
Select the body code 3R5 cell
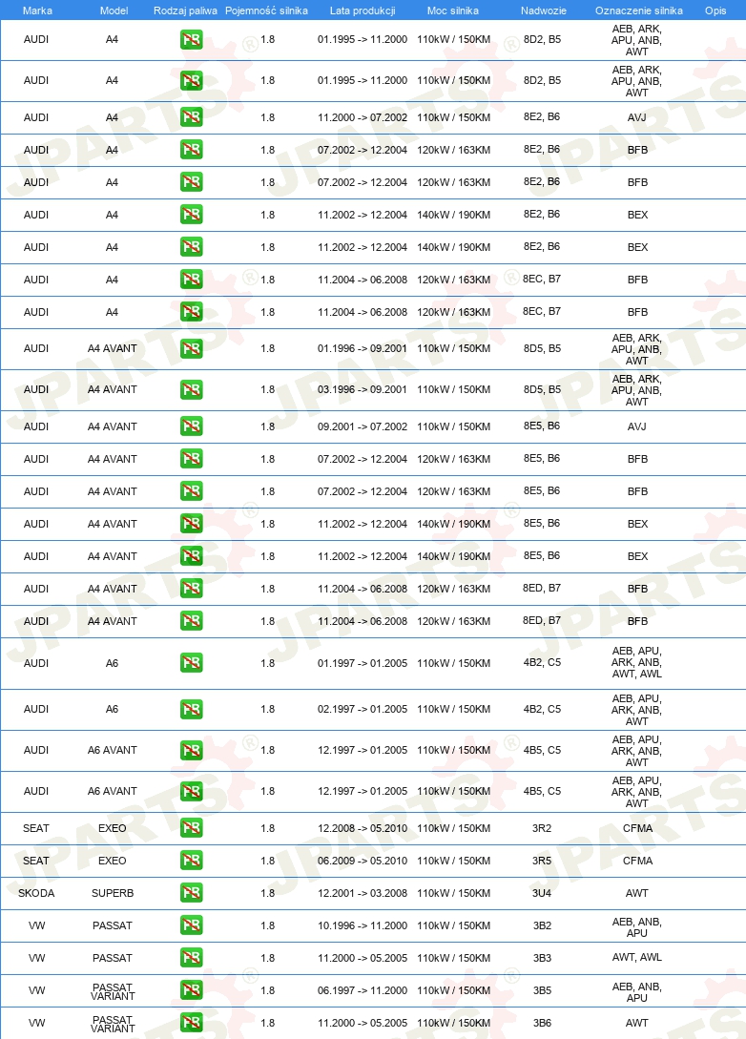pyautogui.click(x=542, y=861)
